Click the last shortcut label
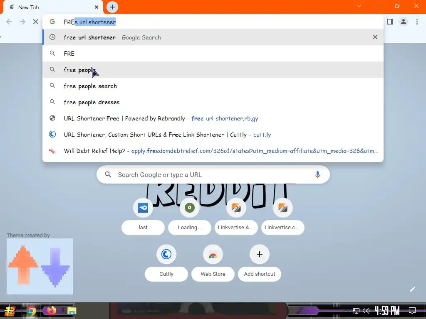This screenshot has width=426, height=319. [x=143, y=227]
